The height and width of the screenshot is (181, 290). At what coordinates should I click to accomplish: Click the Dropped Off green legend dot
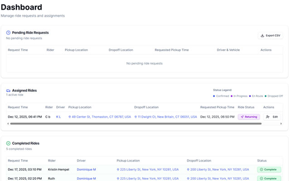266,96
